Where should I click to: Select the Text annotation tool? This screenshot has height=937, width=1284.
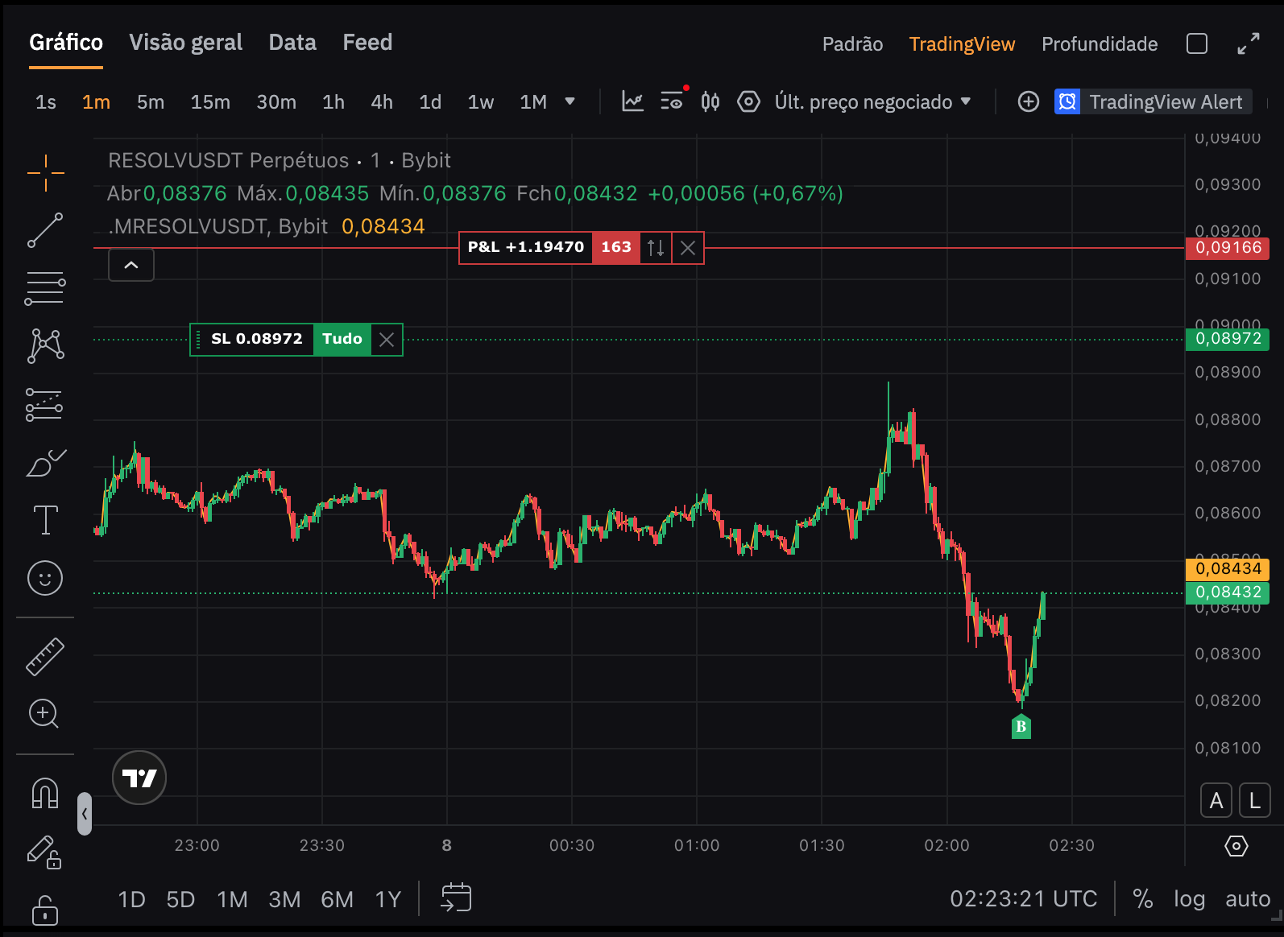(x=45, y=520)
